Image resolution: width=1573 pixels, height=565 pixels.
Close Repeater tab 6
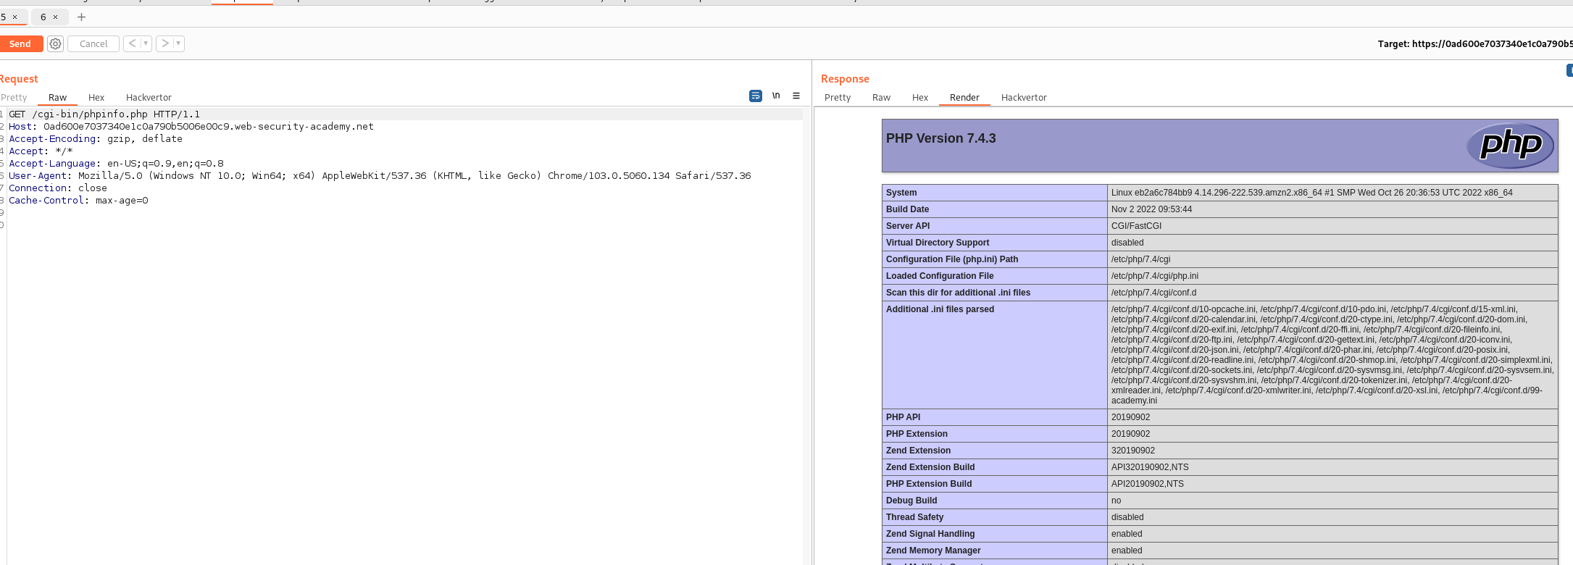coord(55,17)
